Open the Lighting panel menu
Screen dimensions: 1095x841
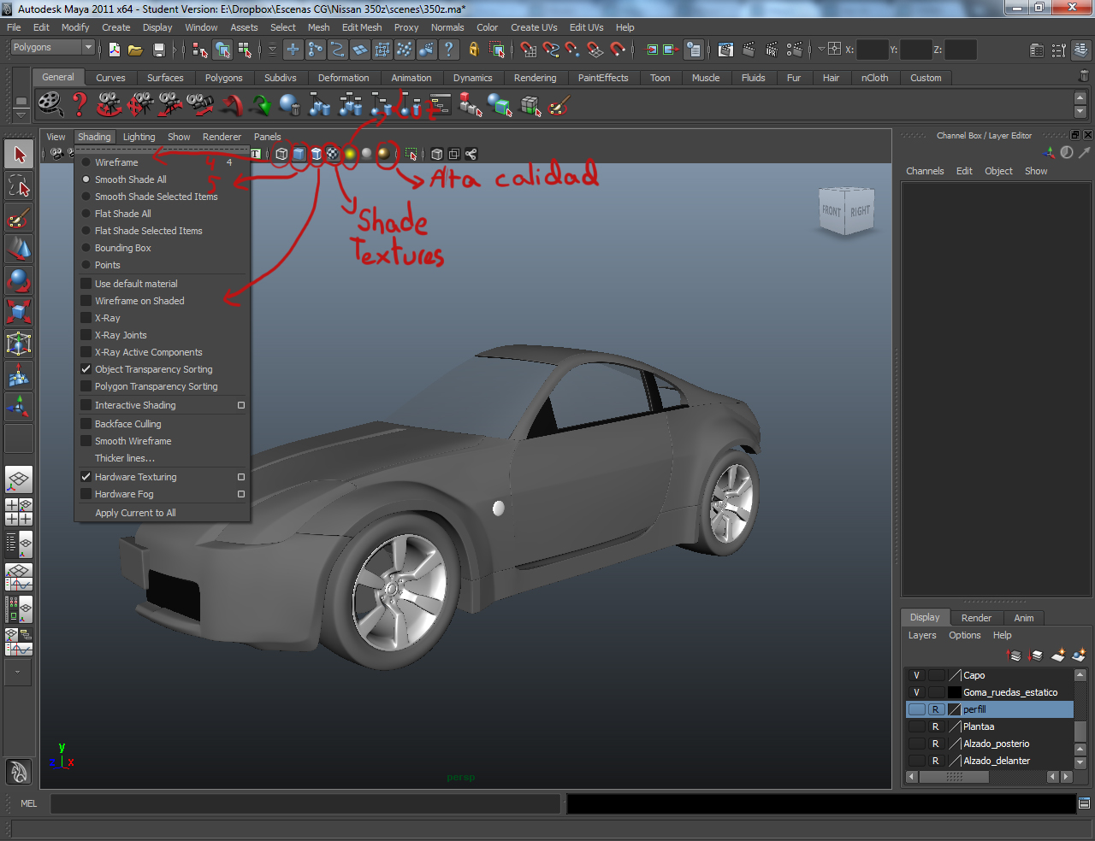(139, 137)
